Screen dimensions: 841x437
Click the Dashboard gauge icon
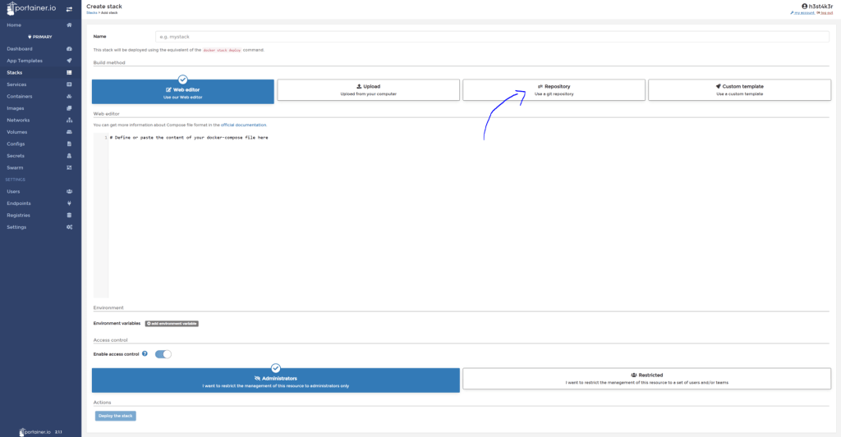point(69,49)
